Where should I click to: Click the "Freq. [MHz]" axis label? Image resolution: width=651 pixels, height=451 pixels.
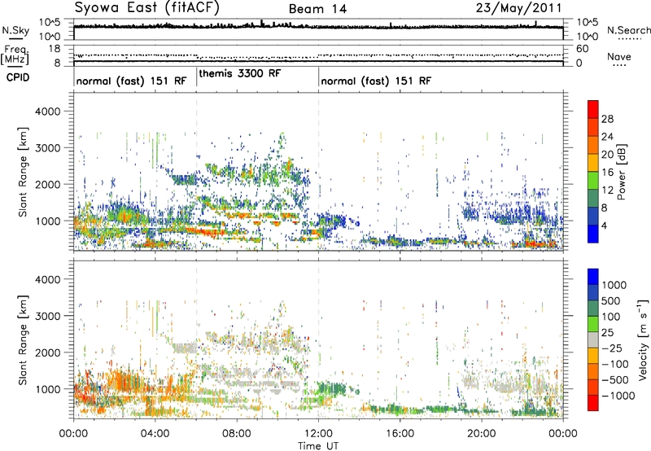(x=15, y=55)
